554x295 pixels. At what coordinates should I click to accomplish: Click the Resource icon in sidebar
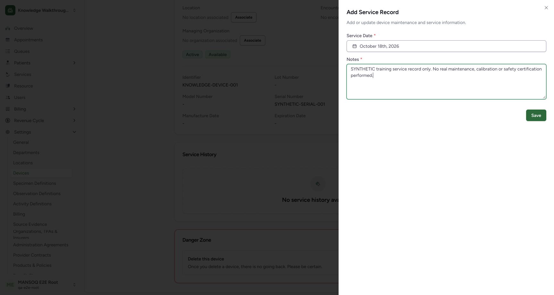[8, 86]
